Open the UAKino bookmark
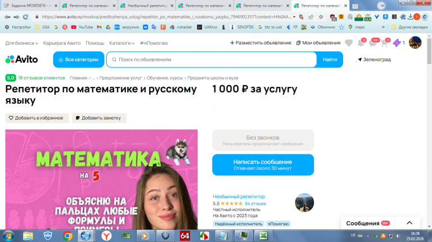Screen dimensions: 432x242 [207, 27]
